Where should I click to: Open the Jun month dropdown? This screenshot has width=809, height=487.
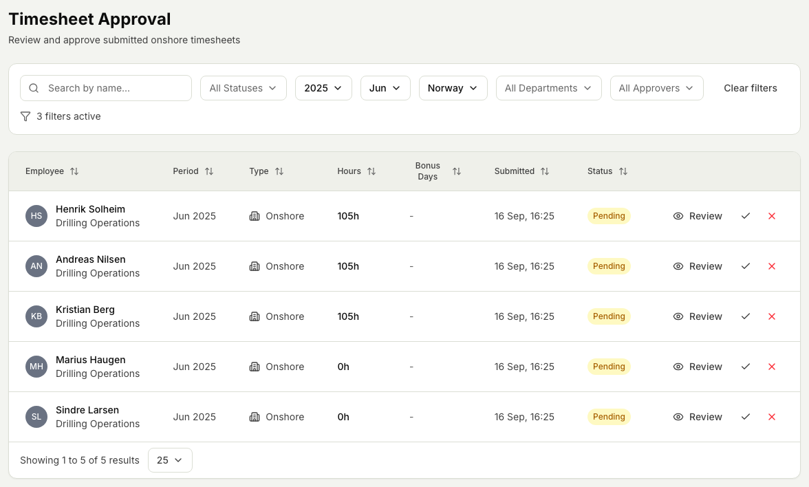point(385,88)
